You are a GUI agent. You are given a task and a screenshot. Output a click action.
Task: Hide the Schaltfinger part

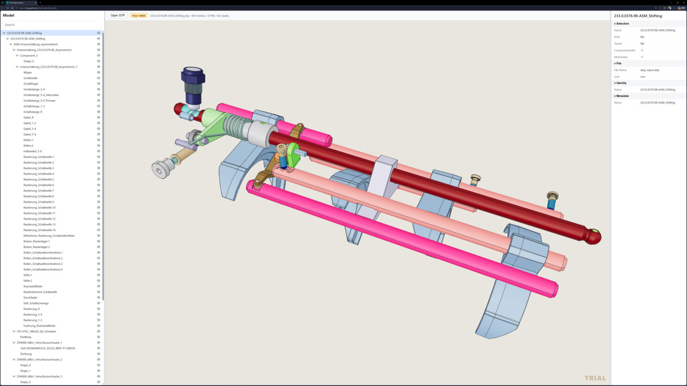point(98,83)
